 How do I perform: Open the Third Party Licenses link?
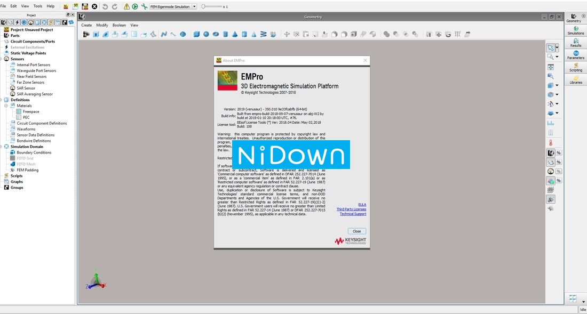pyautogui.click(x=351, y=209)
